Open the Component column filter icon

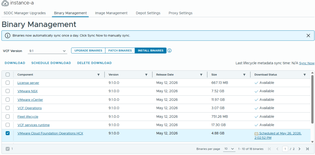[98, 75]
